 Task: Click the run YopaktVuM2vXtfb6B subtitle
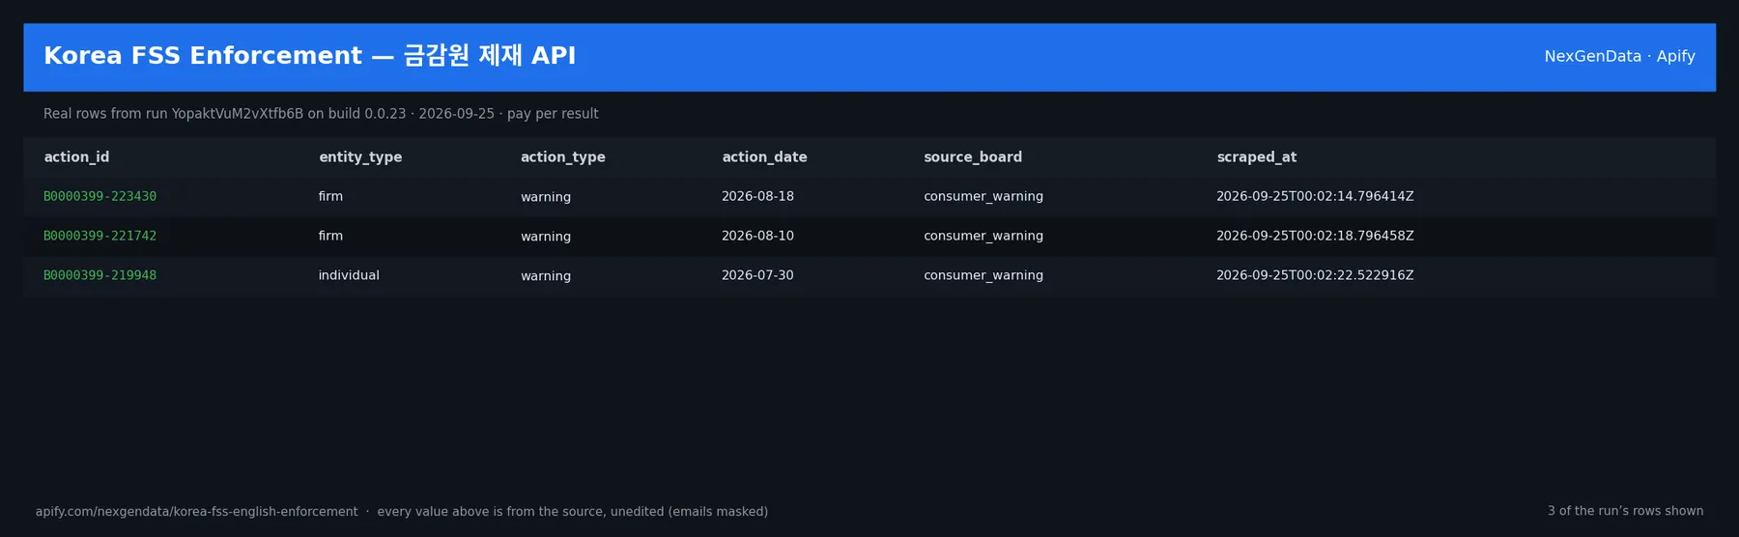(321, 114)
